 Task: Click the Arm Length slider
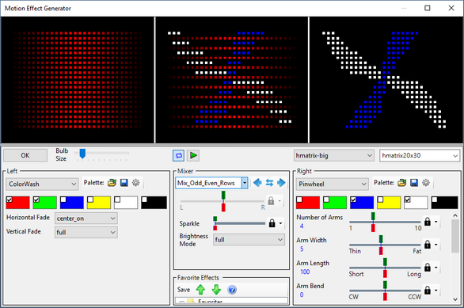[385, 268]
